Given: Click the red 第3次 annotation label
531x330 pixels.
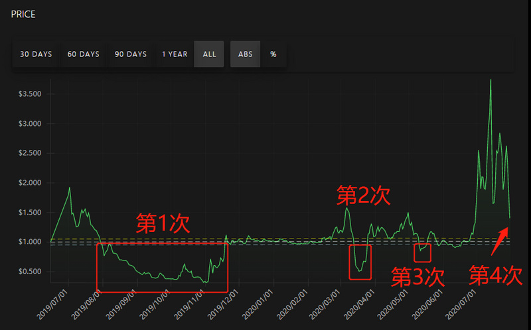Looking at the screenshot, I should [418, 277].
